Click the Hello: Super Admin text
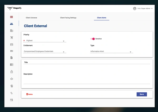Viewport: 158px width, 112px height. pyautogui.click(x=144, y=9)
